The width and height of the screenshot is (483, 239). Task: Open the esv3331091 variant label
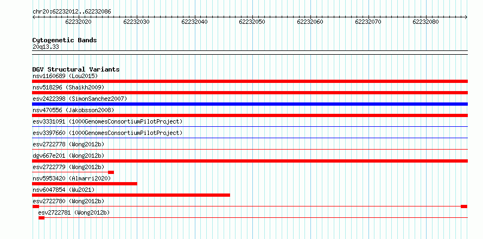107,121
